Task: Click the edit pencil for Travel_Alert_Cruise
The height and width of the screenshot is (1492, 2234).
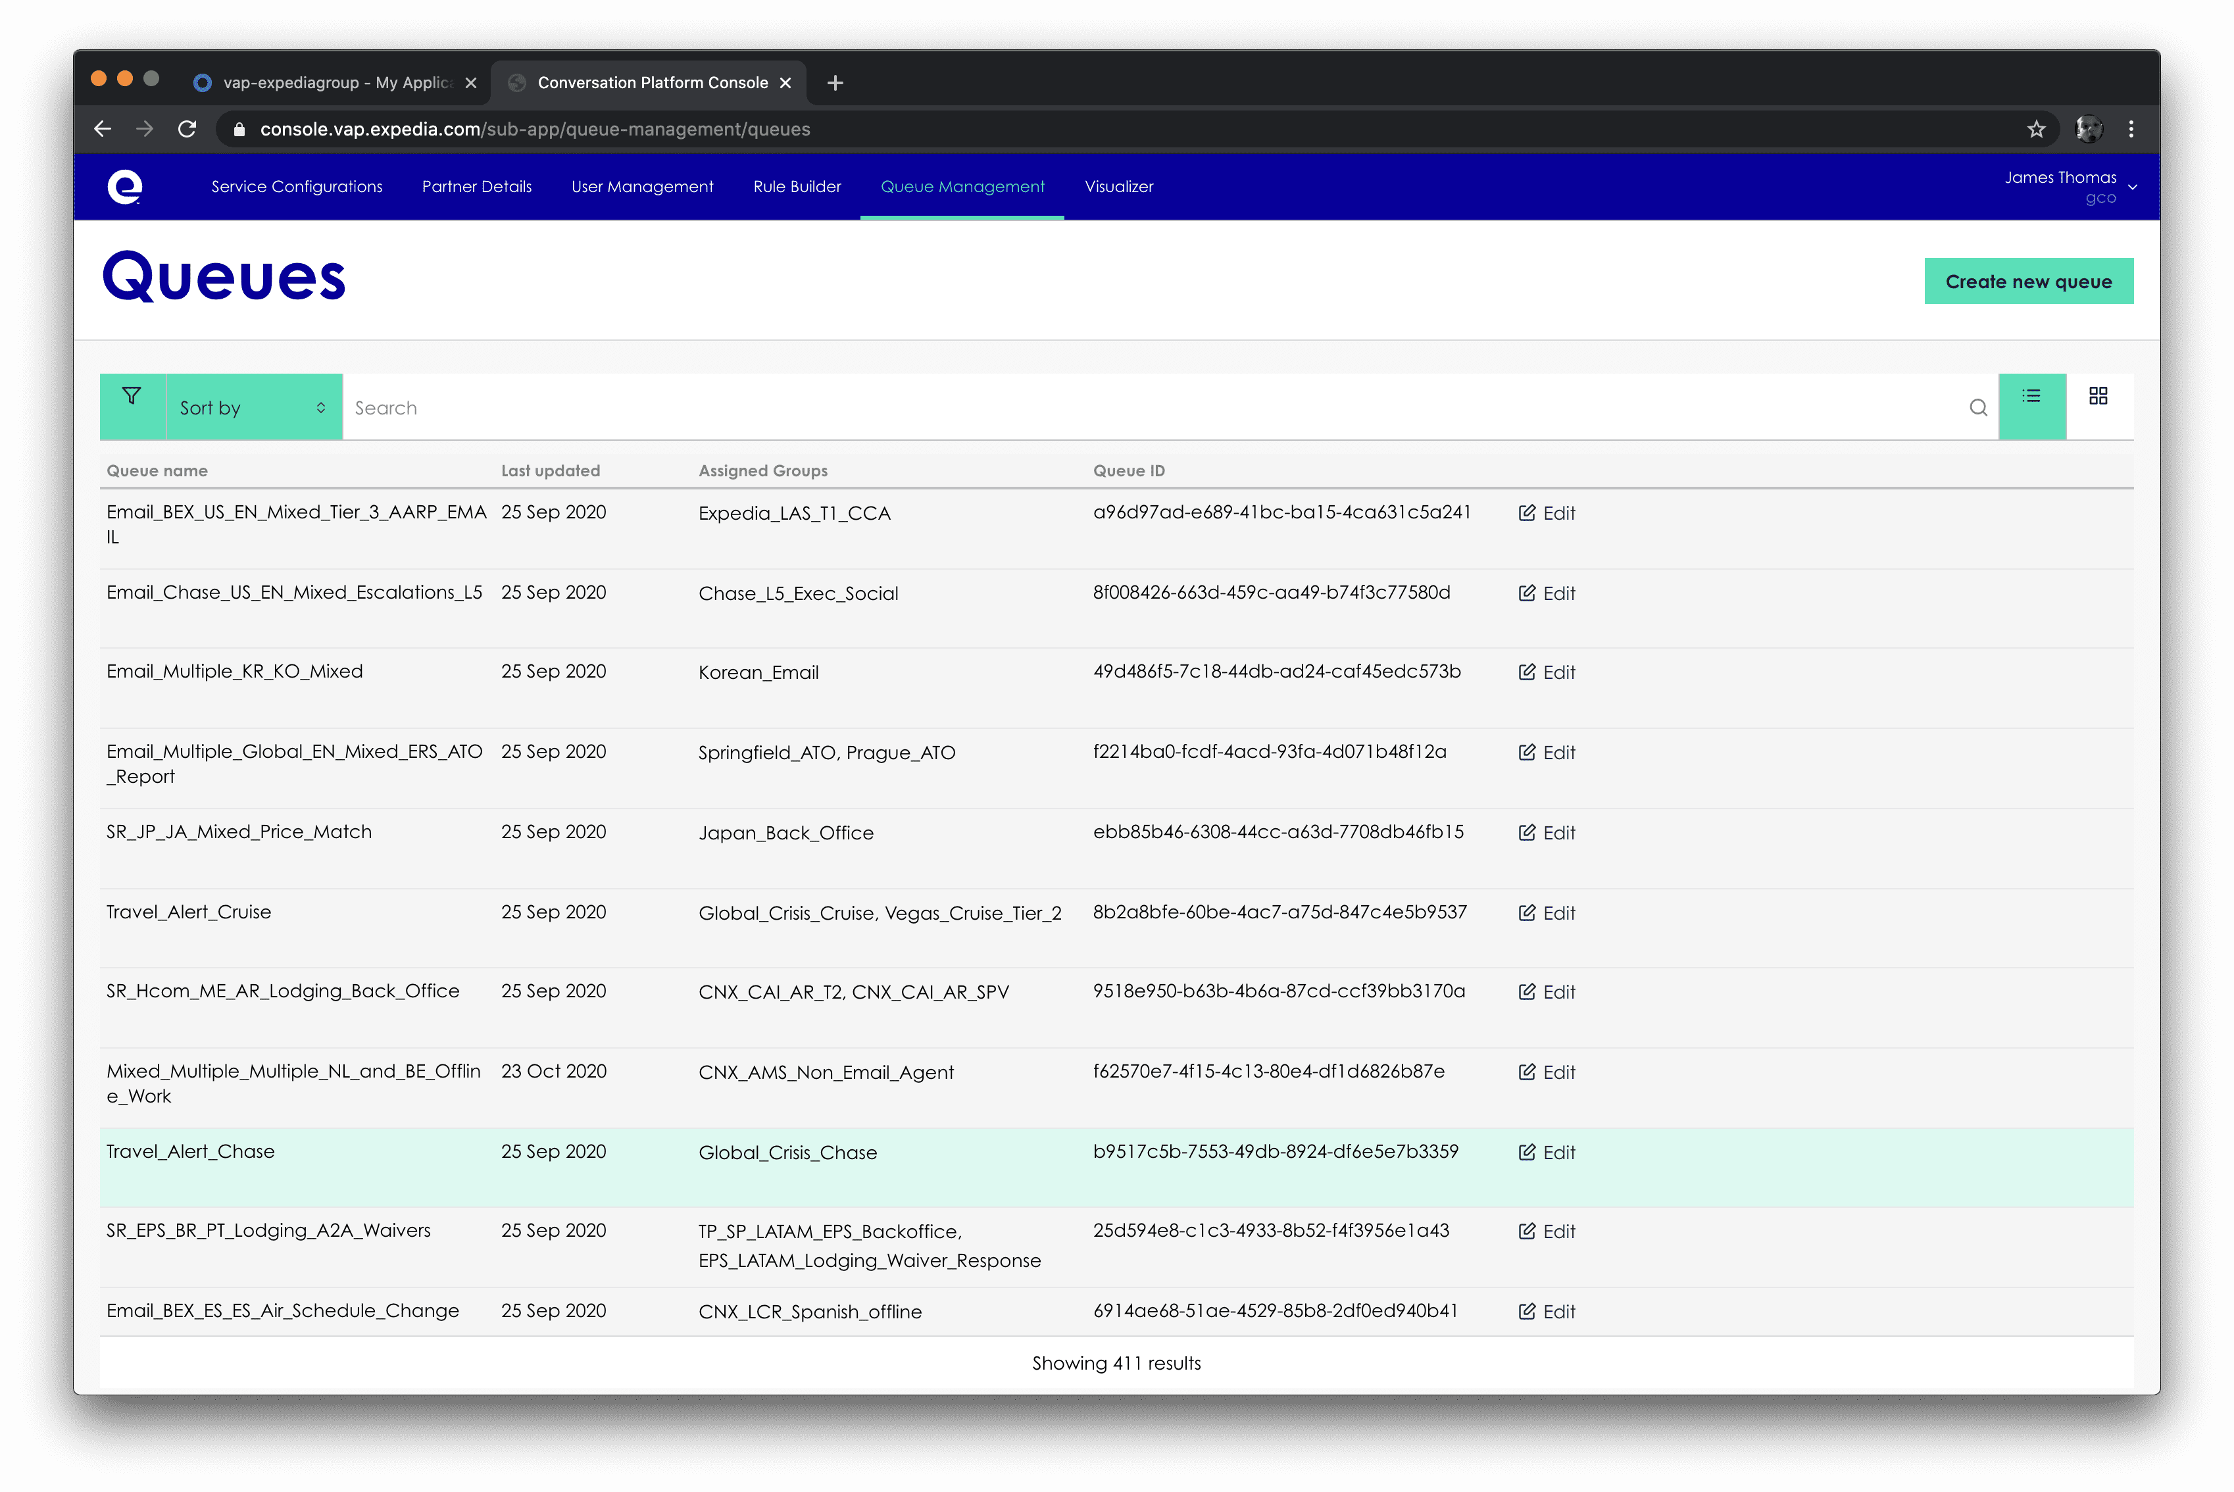Action: pyautogui.click(x=1527, y=912)
